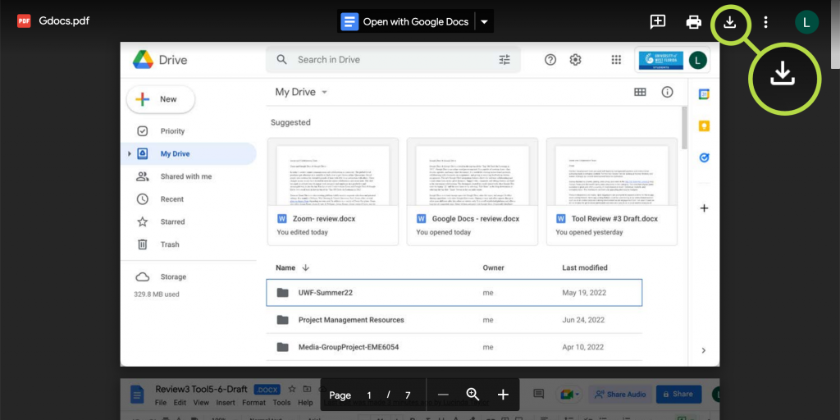Screen dimensions: 840x420
Task: Hide side panel with the chevron arrow
Action: click(703, 350)
